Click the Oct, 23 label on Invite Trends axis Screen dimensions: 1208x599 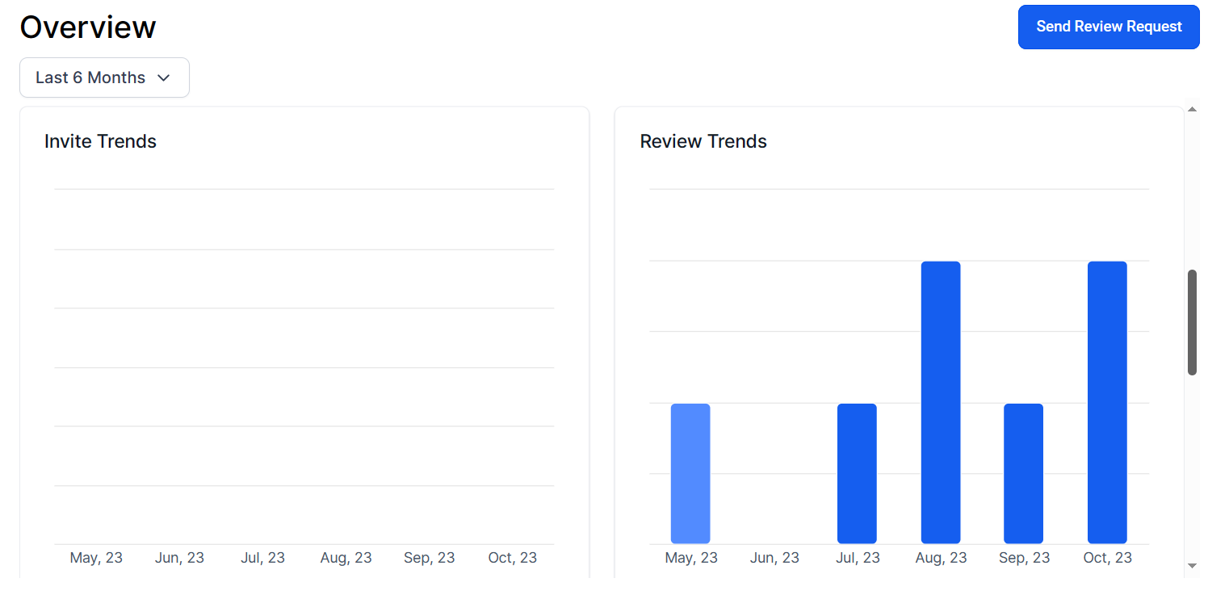click(512, 557)
